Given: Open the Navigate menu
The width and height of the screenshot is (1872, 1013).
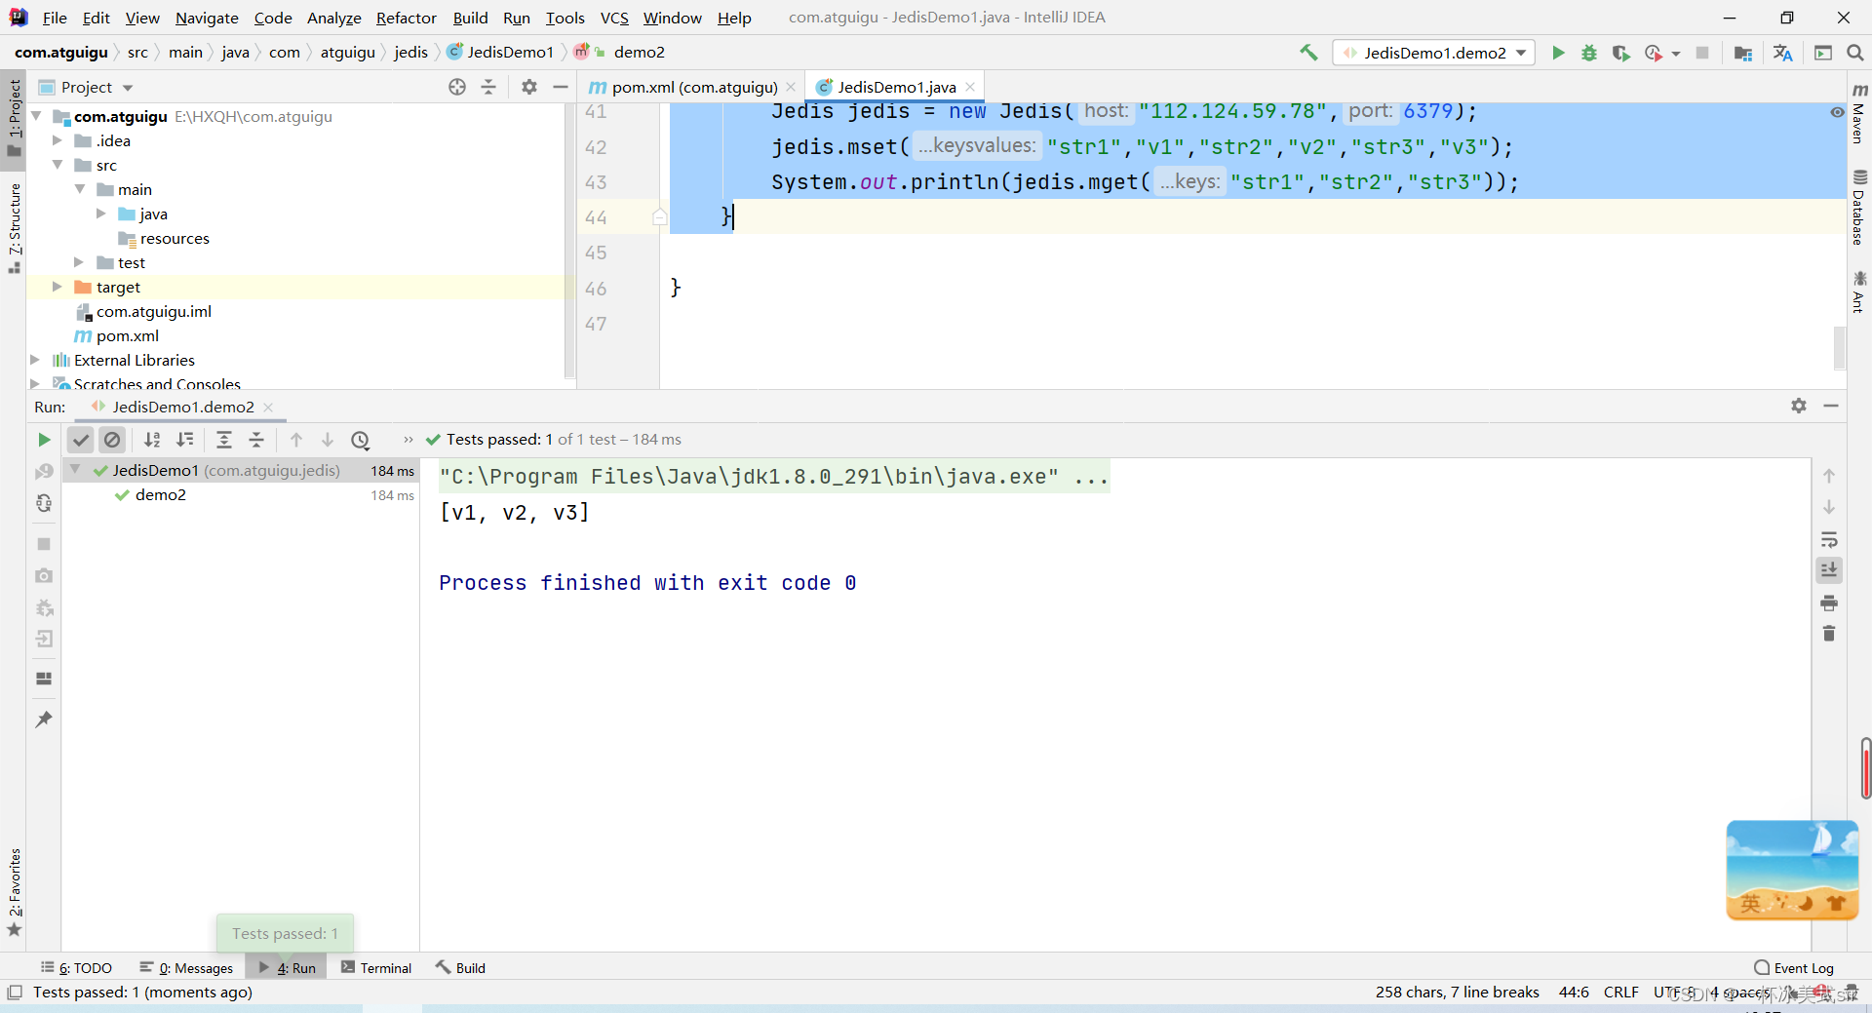Looking at the screenshot, I should (207, 18).
